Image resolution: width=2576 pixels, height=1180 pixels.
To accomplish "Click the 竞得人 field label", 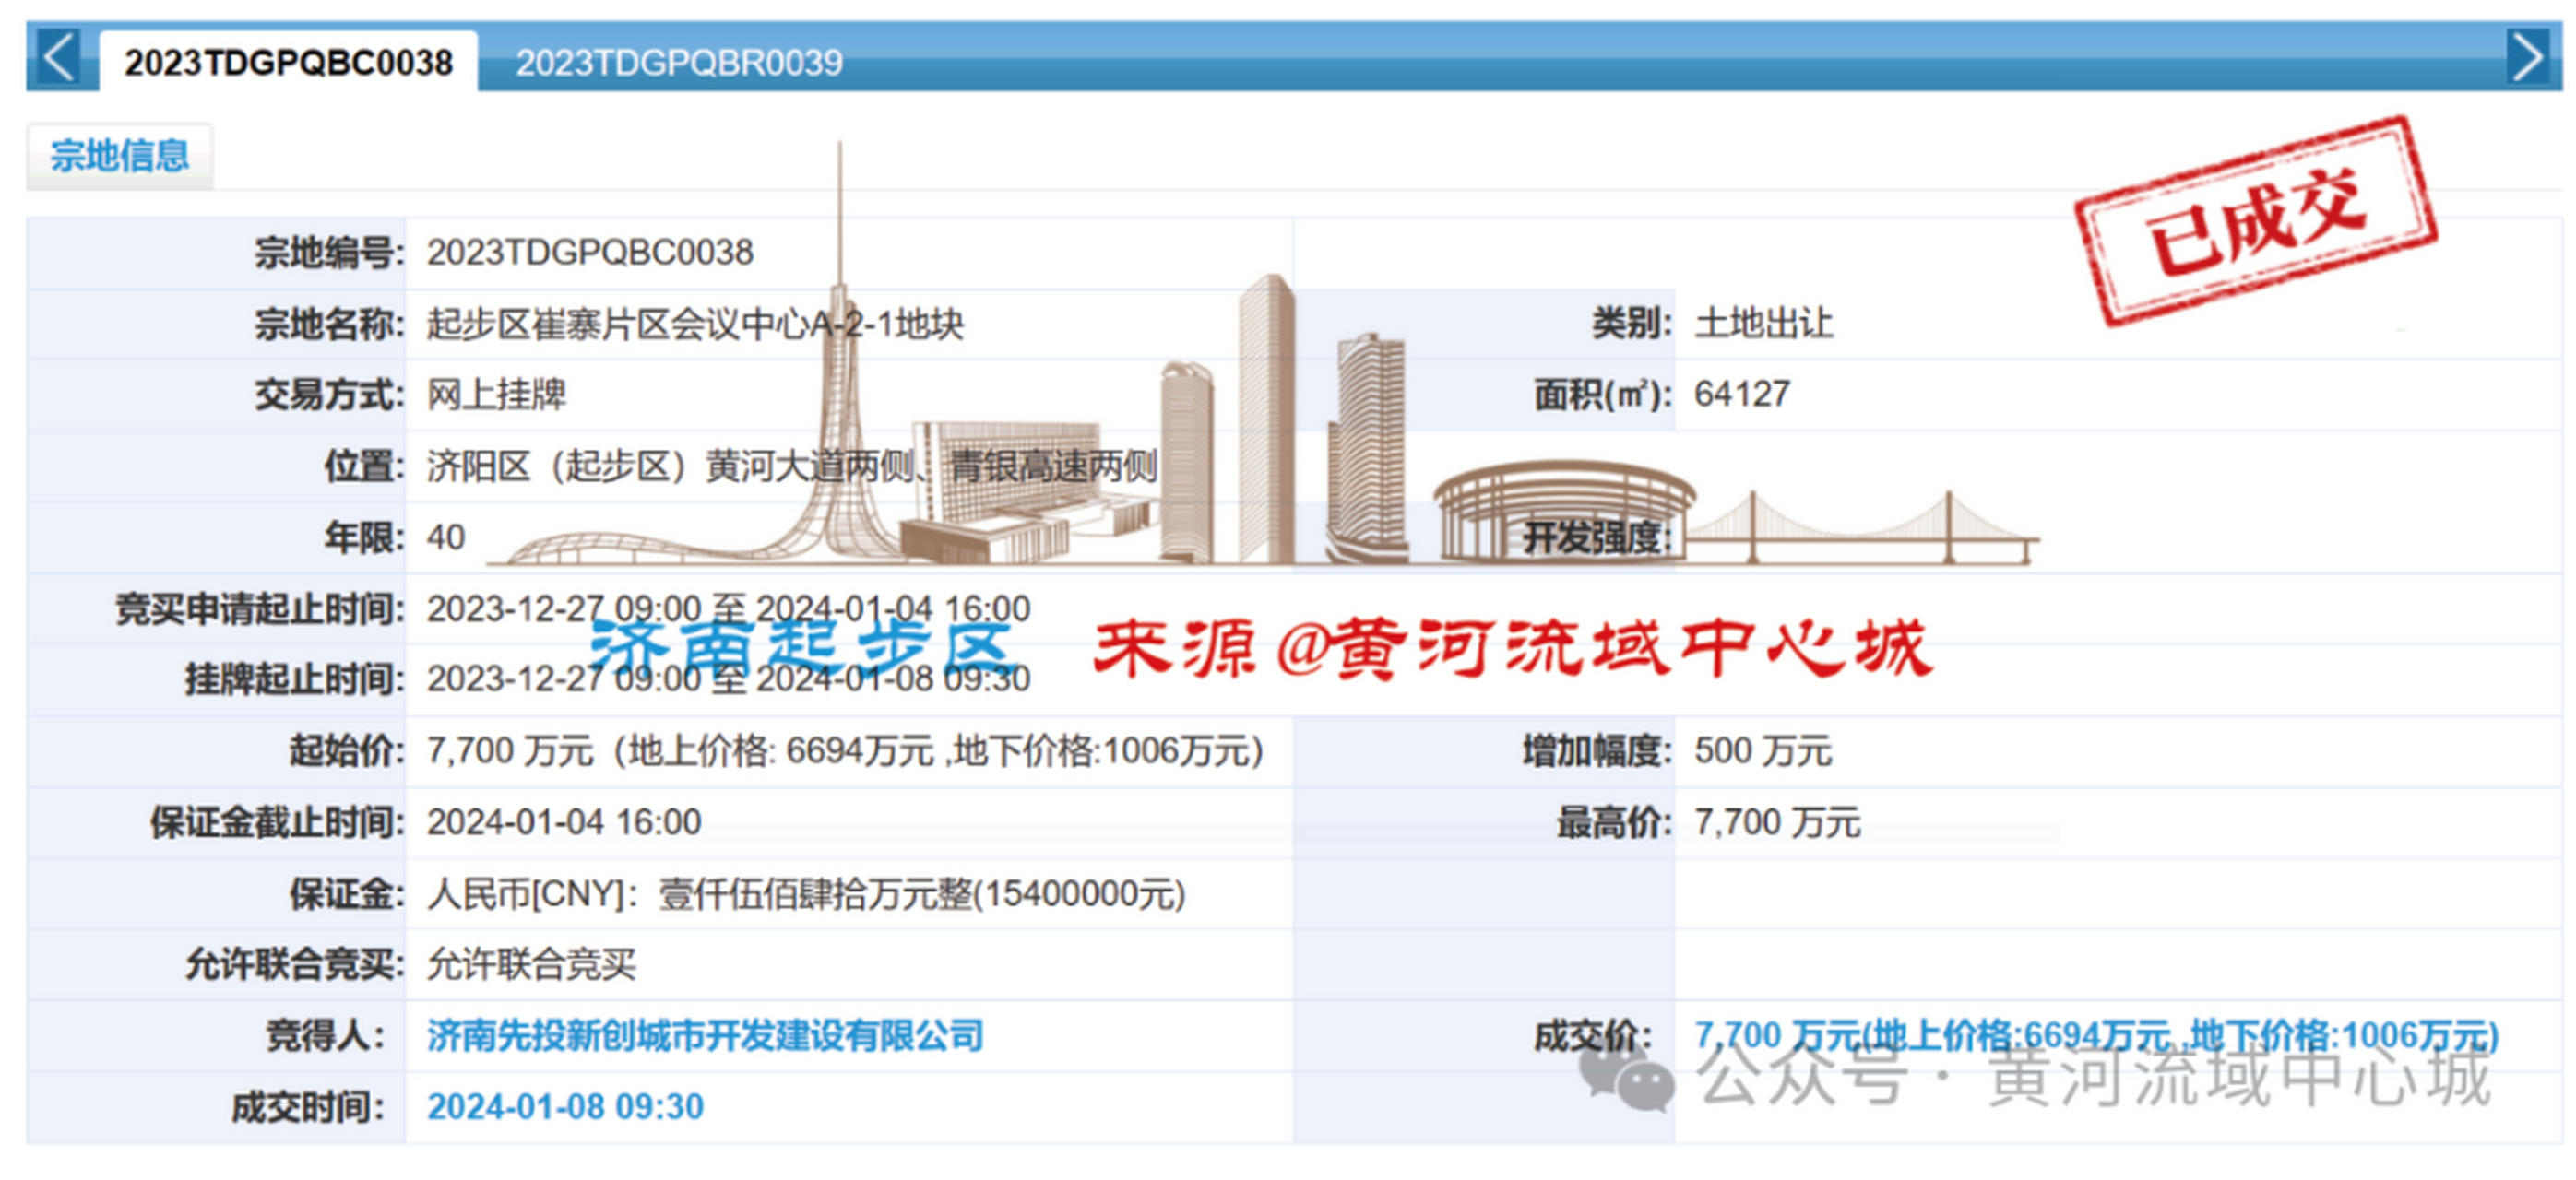I will pos(326,1035).
